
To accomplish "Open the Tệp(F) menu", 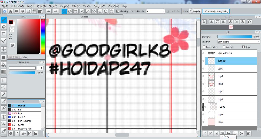I will pos(5,6).
